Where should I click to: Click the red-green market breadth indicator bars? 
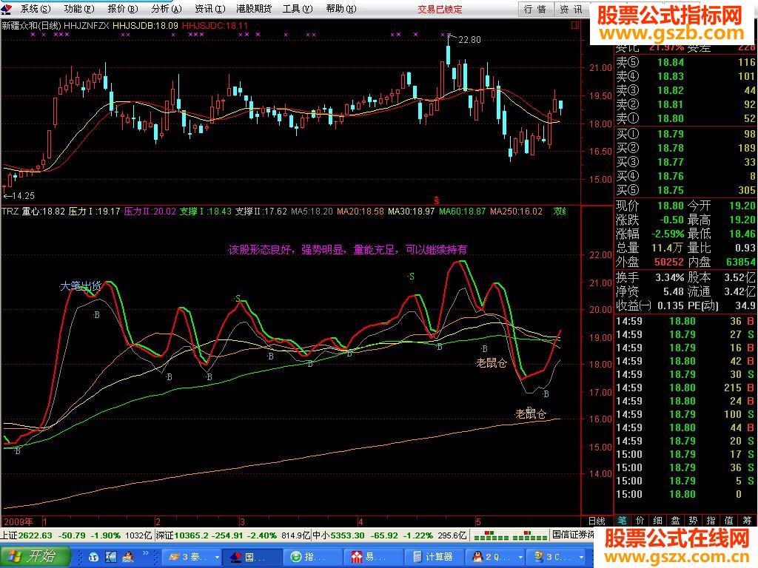point(510,535)
